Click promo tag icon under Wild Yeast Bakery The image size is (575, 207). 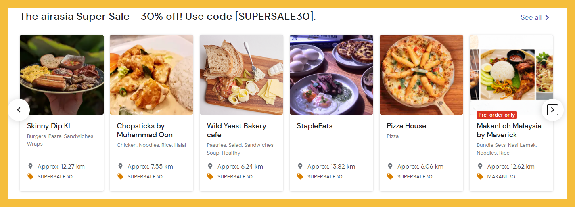point(210,176)
